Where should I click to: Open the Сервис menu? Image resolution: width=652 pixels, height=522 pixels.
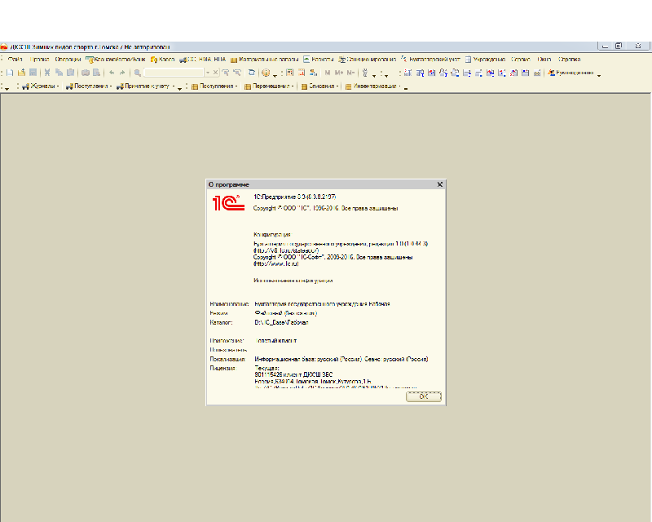coord(521,59)
